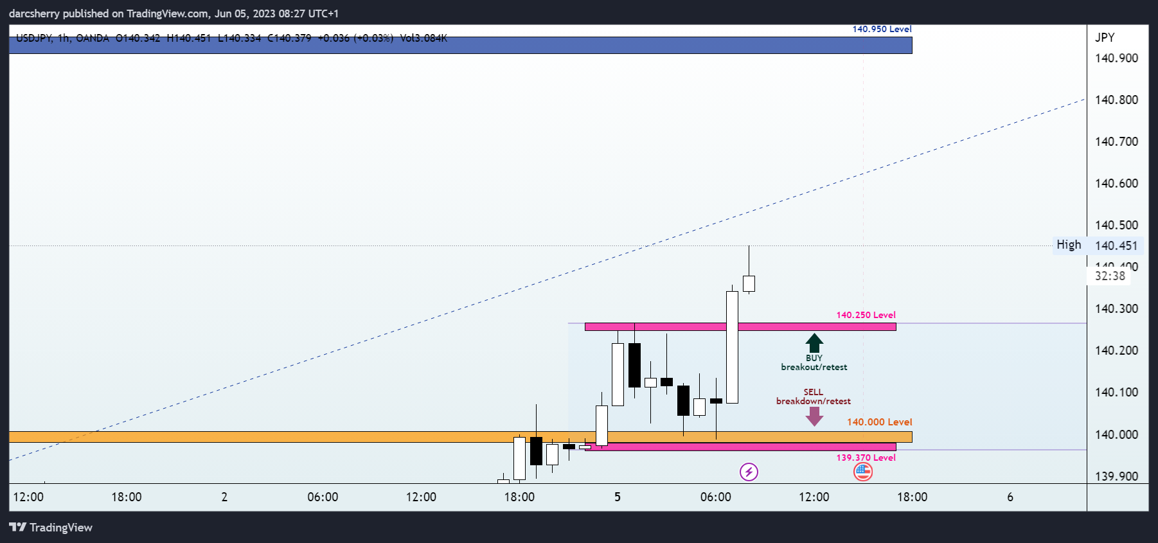Click the 140.800 price axis label
This screenshot has height=543, width=1158.
click(1116, 100)
